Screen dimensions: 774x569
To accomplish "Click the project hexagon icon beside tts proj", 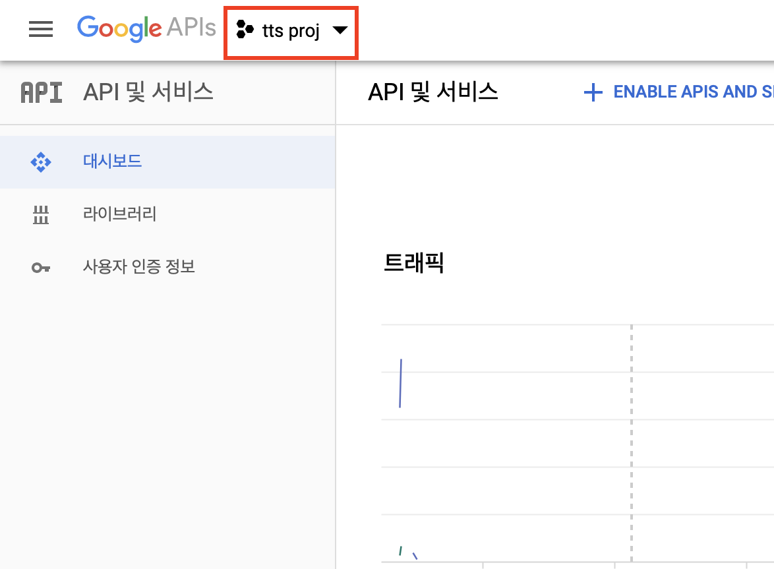I will pyautogui.click(x=245, y=29).
